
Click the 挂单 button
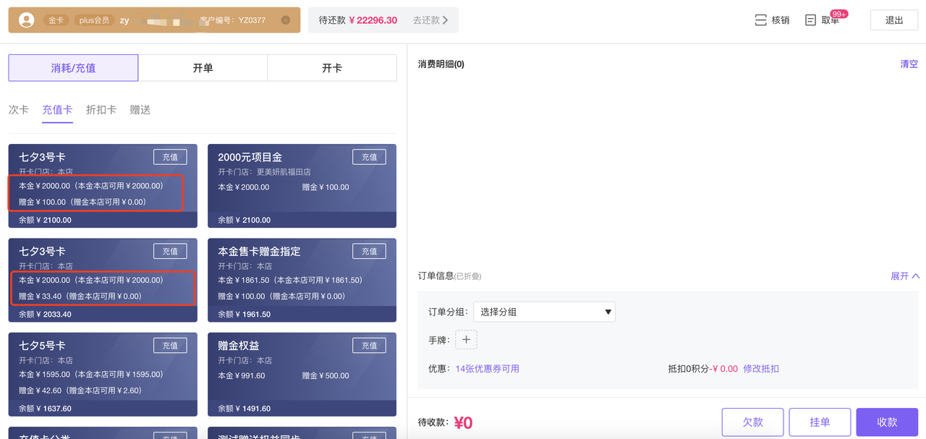(820, 422)
